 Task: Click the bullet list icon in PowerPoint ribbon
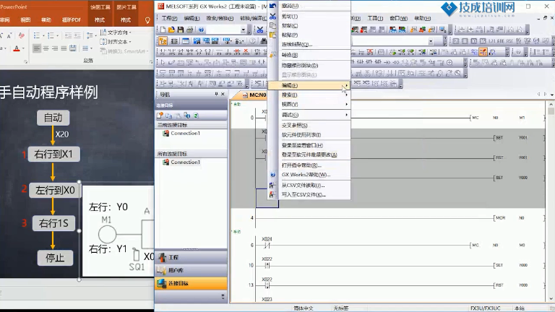[36, 35]
